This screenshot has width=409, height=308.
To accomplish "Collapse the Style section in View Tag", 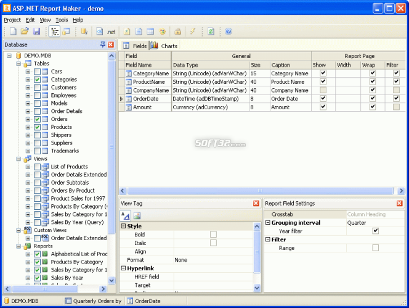I will pyautogui.click(x=124, y=226).
